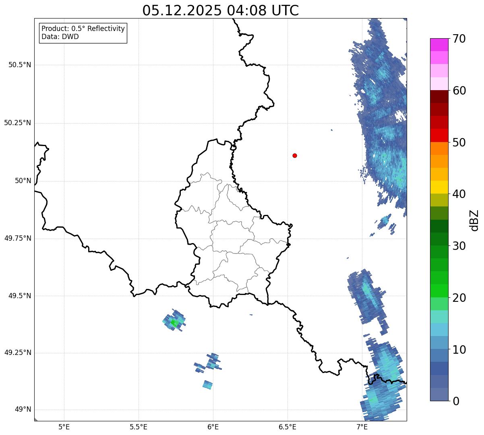The width and height of the screenshot is (484, 435).
Task: Click the colorbar tick label 10
Action: [459, 350]
